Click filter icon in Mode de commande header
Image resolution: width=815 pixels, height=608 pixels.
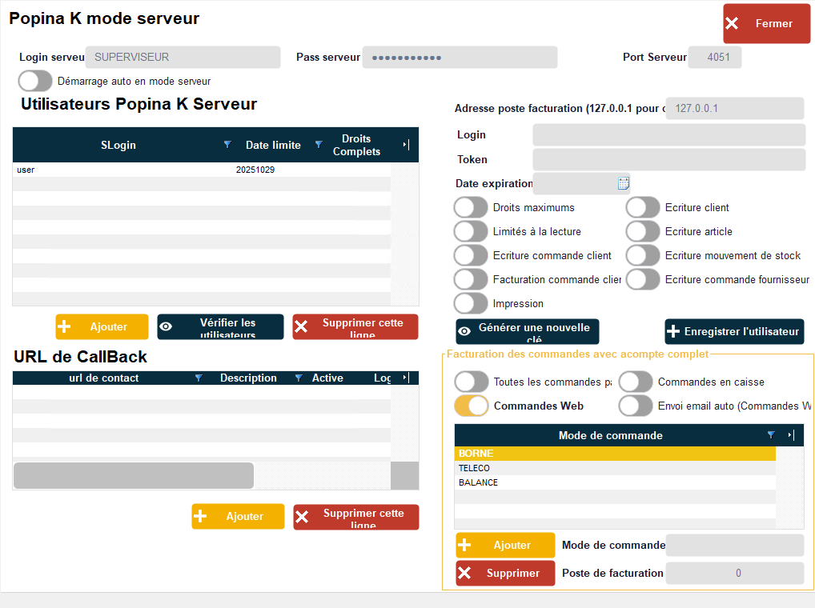click(x=771, y=435)
